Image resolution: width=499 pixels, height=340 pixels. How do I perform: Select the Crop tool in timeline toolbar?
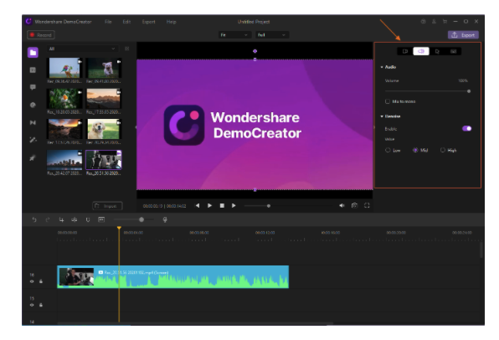pos(61,219)
